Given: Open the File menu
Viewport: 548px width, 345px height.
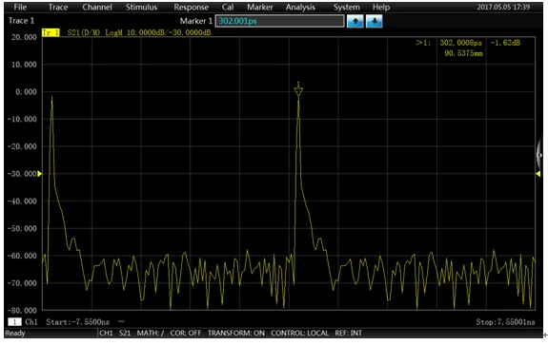Looking at the screenshot, I should tap(20, 7).
